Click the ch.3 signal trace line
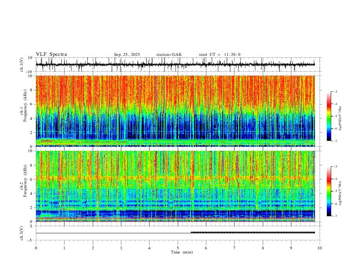This screenshot has height=278, width=360. click(175, 233)
